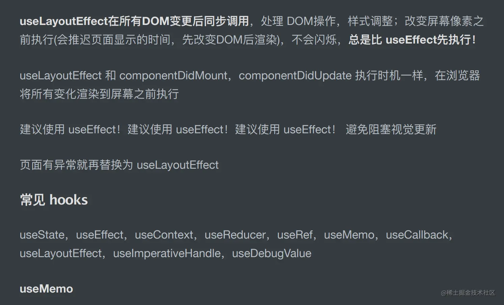Click the "@稀土掘金技术社区" watermark
Screen dimensions: 504x305
(x=468, y=293)
